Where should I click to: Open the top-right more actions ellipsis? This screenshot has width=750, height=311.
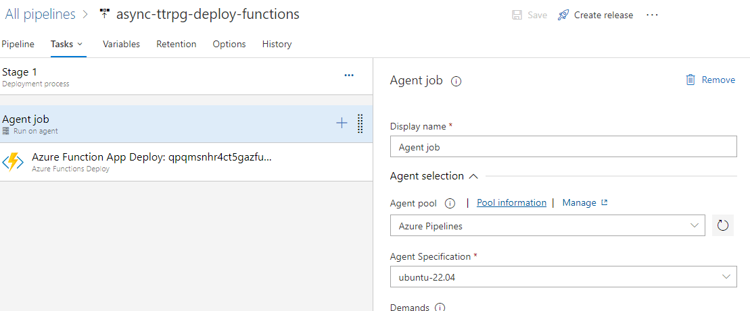coord(653,16)
